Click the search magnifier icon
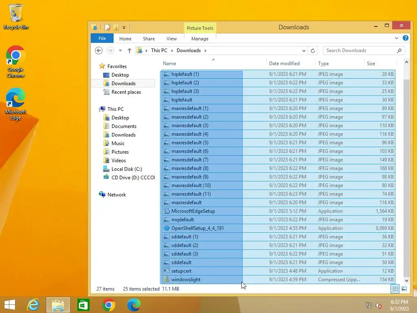The height and width of the screenshot is (313, 417). pos(399,51)
